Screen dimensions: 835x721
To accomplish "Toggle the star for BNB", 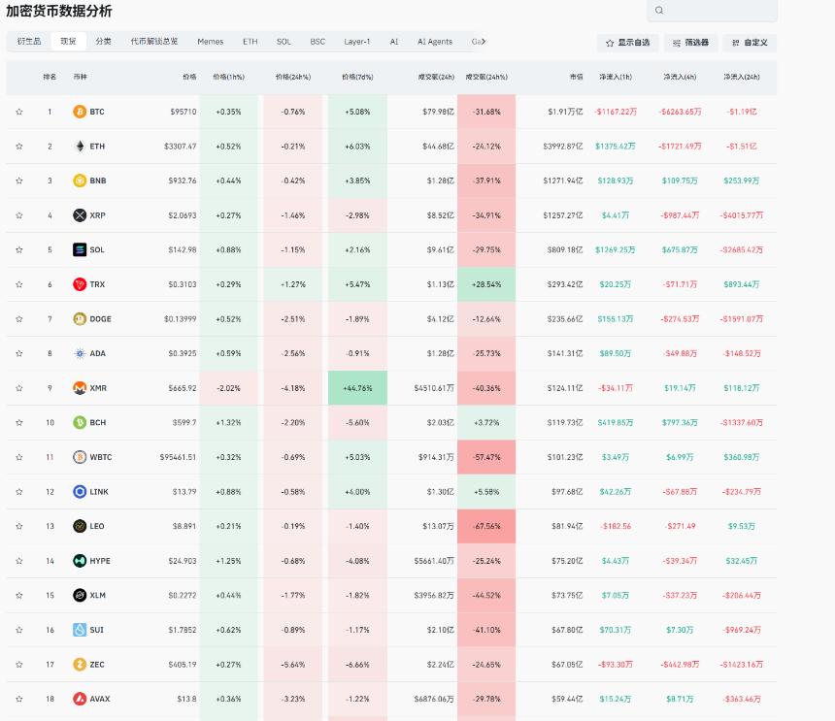I will coord(19,180).
